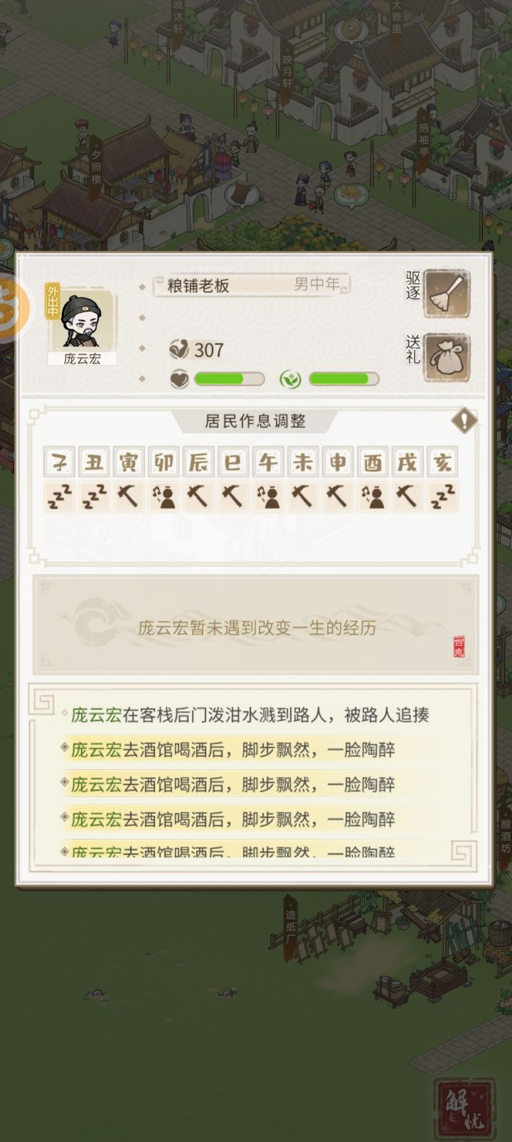Switch the 酉 hour activity icon
This screenshot has height=1142, width=512.
(x=373, y=497)
